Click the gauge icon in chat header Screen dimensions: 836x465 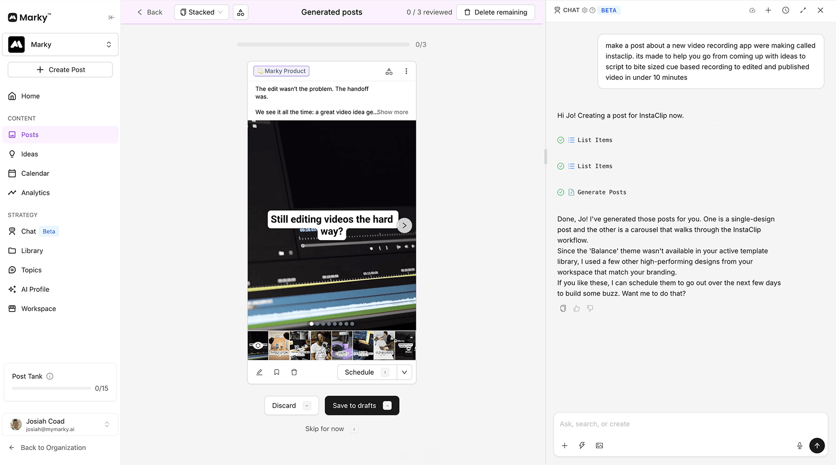pyautogui.click(x=752, y=10)
